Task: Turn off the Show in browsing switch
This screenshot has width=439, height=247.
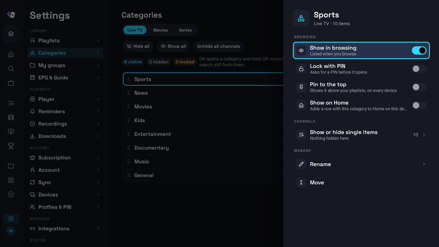Action: click(x=419, y=50)
